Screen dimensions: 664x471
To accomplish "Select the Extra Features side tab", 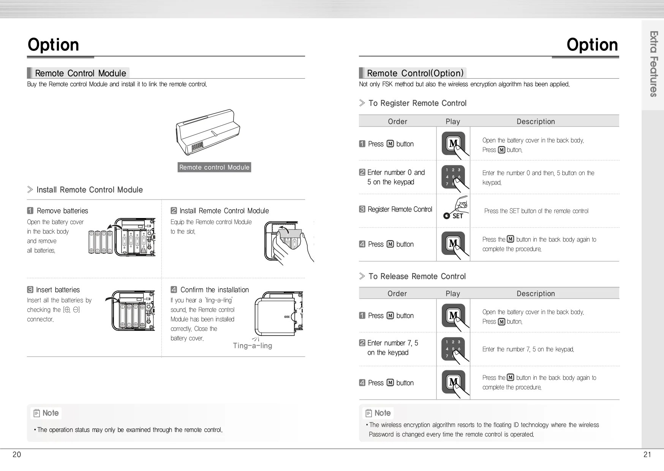I will tap(653, 65).
